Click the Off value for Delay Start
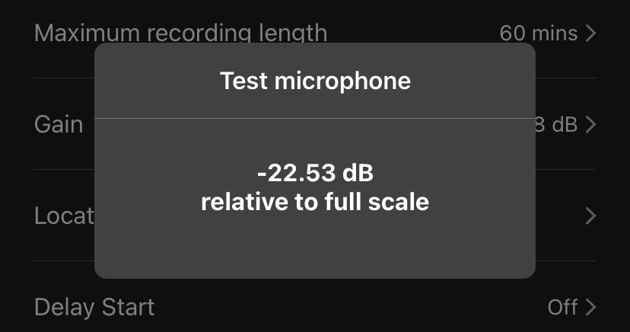This screenshot has width=630, height=332. 563,307
